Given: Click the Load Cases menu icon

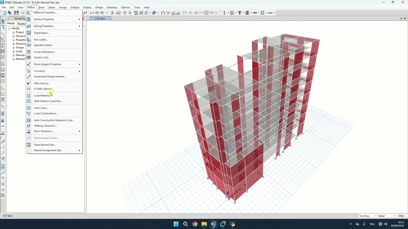Looking at the screenshot, I should coord(29,108).
